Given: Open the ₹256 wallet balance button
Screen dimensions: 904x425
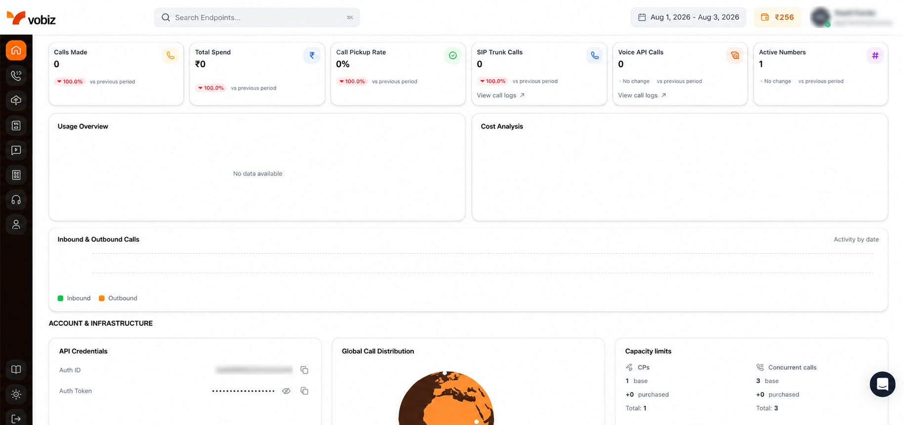Looking at the screenshot, I should [x=777, y=17].
